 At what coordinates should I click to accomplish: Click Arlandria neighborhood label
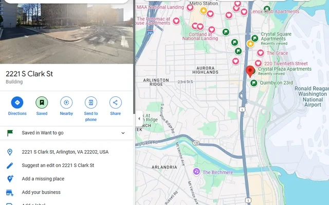(x=164, y=167)
